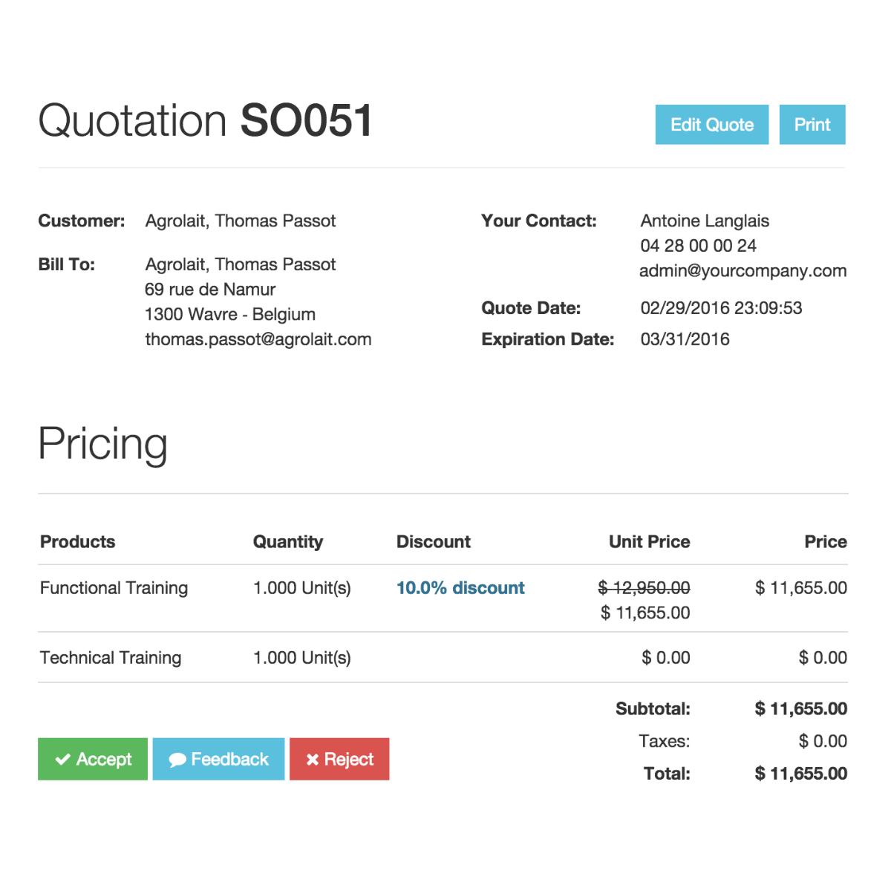Click the Expiration Date value 03/31/2016
The width and height of the screenshot is (891, 891).
685,339
